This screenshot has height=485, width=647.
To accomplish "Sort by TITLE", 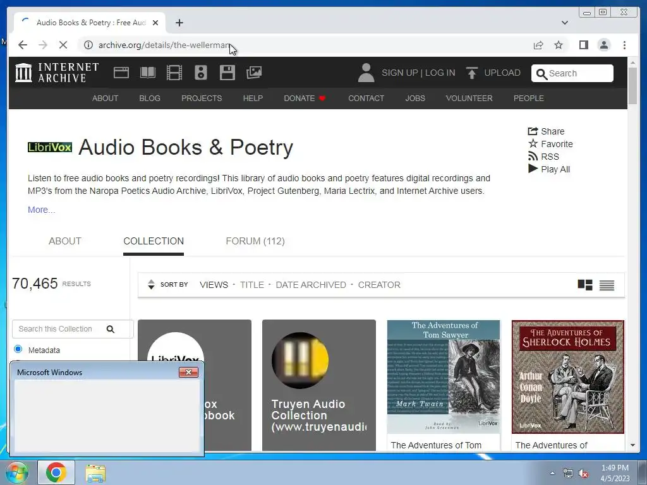I will point(251,285).
